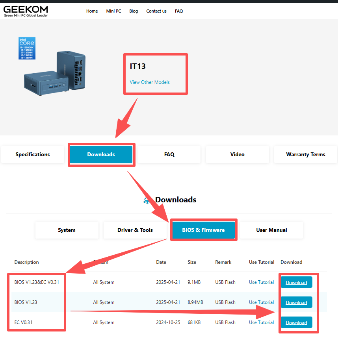
Task: Go to the Blog page
Action: pos(134,11)
